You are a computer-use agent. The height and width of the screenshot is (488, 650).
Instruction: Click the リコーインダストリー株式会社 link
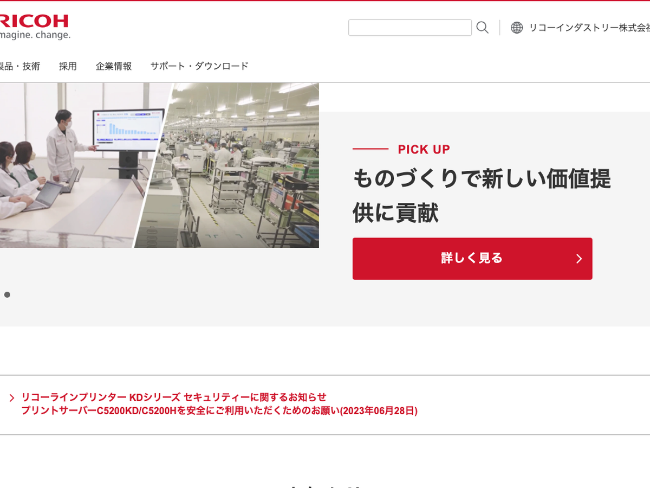(x=588, y=28)
